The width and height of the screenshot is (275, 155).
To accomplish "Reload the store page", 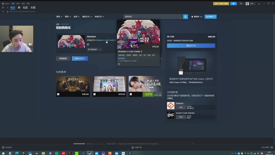I will point(3,11).
